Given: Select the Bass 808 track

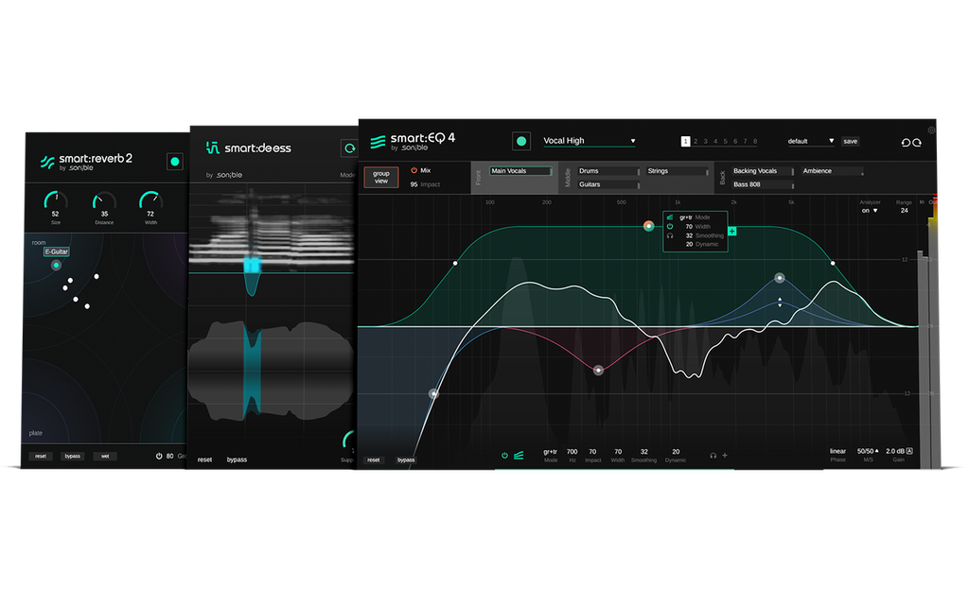Looking at the screenshot, I should pos(764,184).
